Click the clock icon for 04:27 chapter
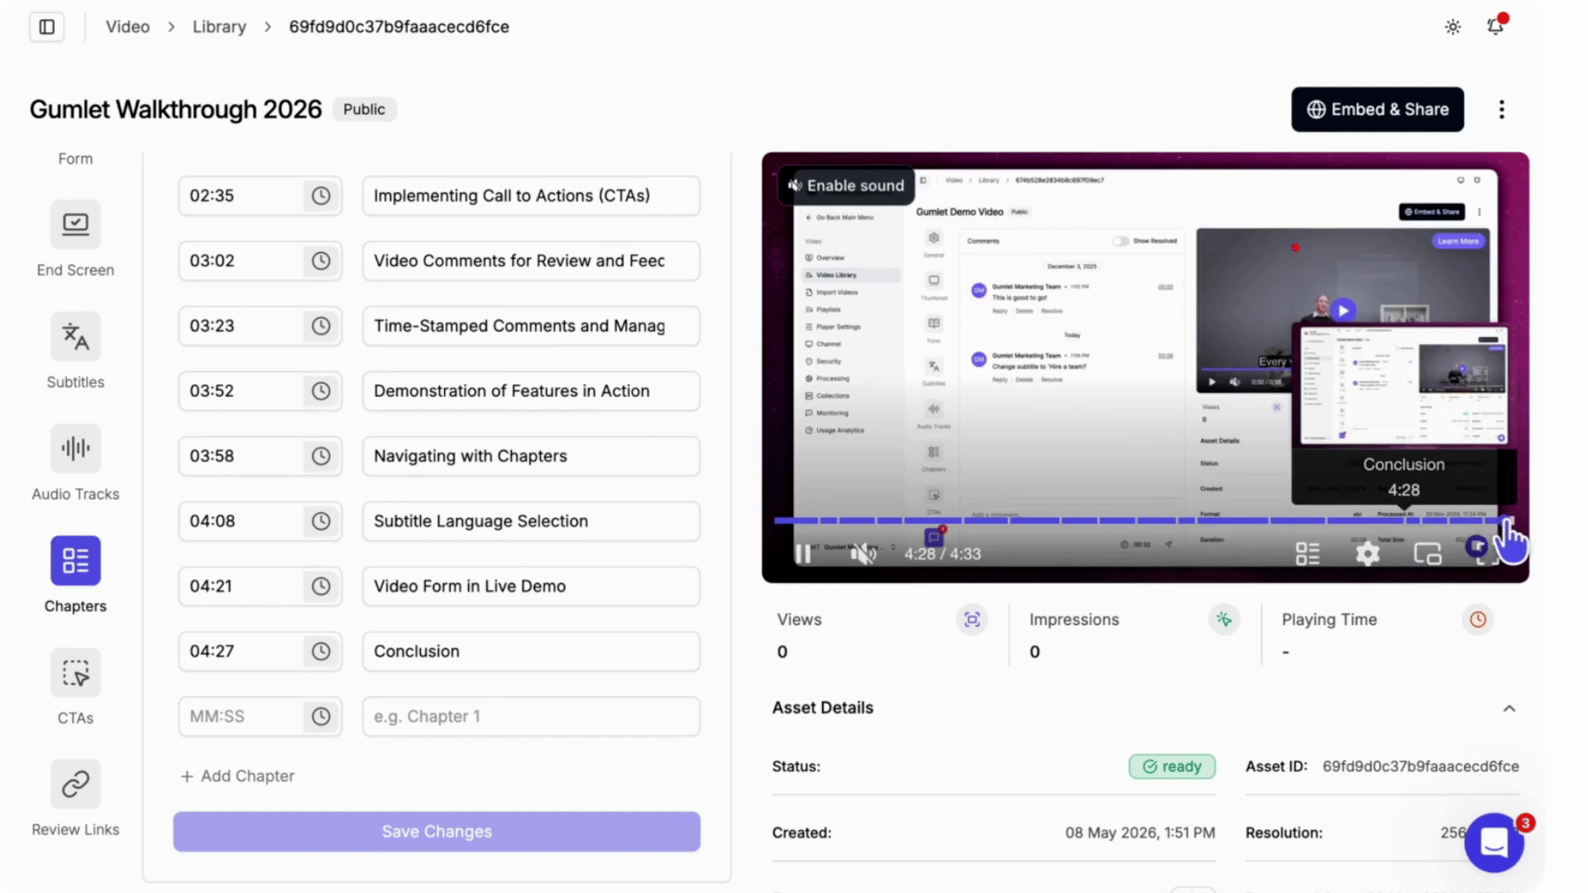This screenshot has height=893, width=1588. 321,652
